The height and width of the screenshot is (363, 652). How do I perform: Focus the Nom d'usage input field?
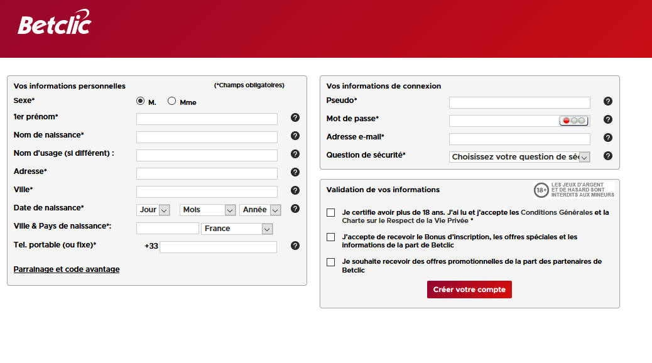207,156
